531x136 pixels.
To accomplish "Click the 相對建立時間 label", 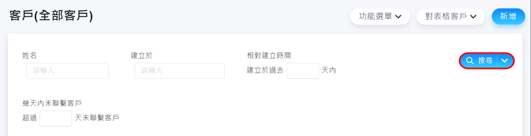I will 269,55.
